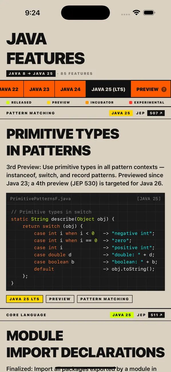
Task: Click the orange INCUBATOR legend swatch
Action: tap(87, 102)
